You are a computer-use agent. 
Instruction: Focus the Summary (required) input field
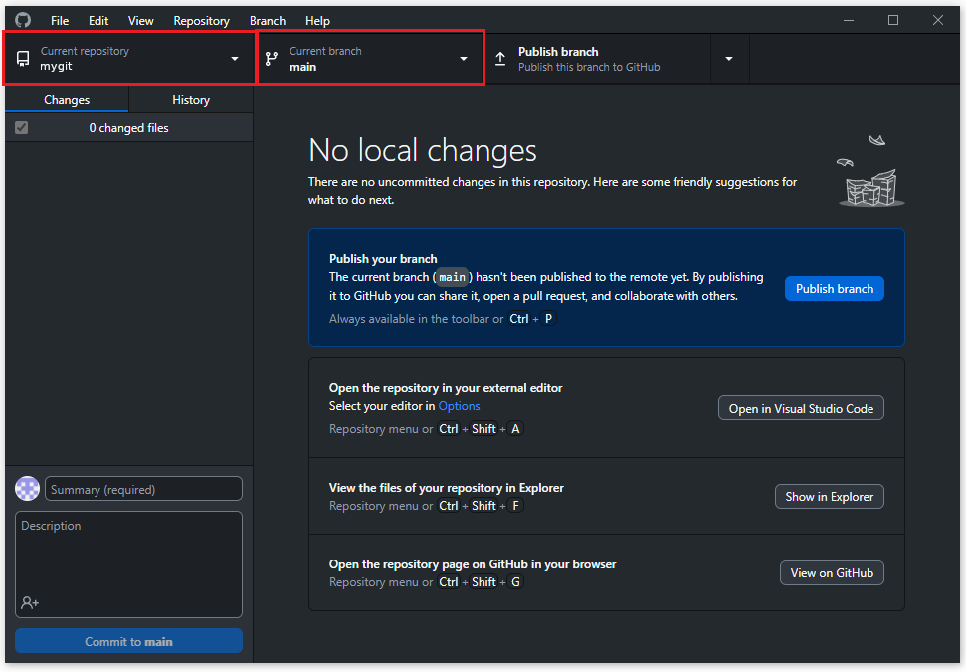pos(143,489)
